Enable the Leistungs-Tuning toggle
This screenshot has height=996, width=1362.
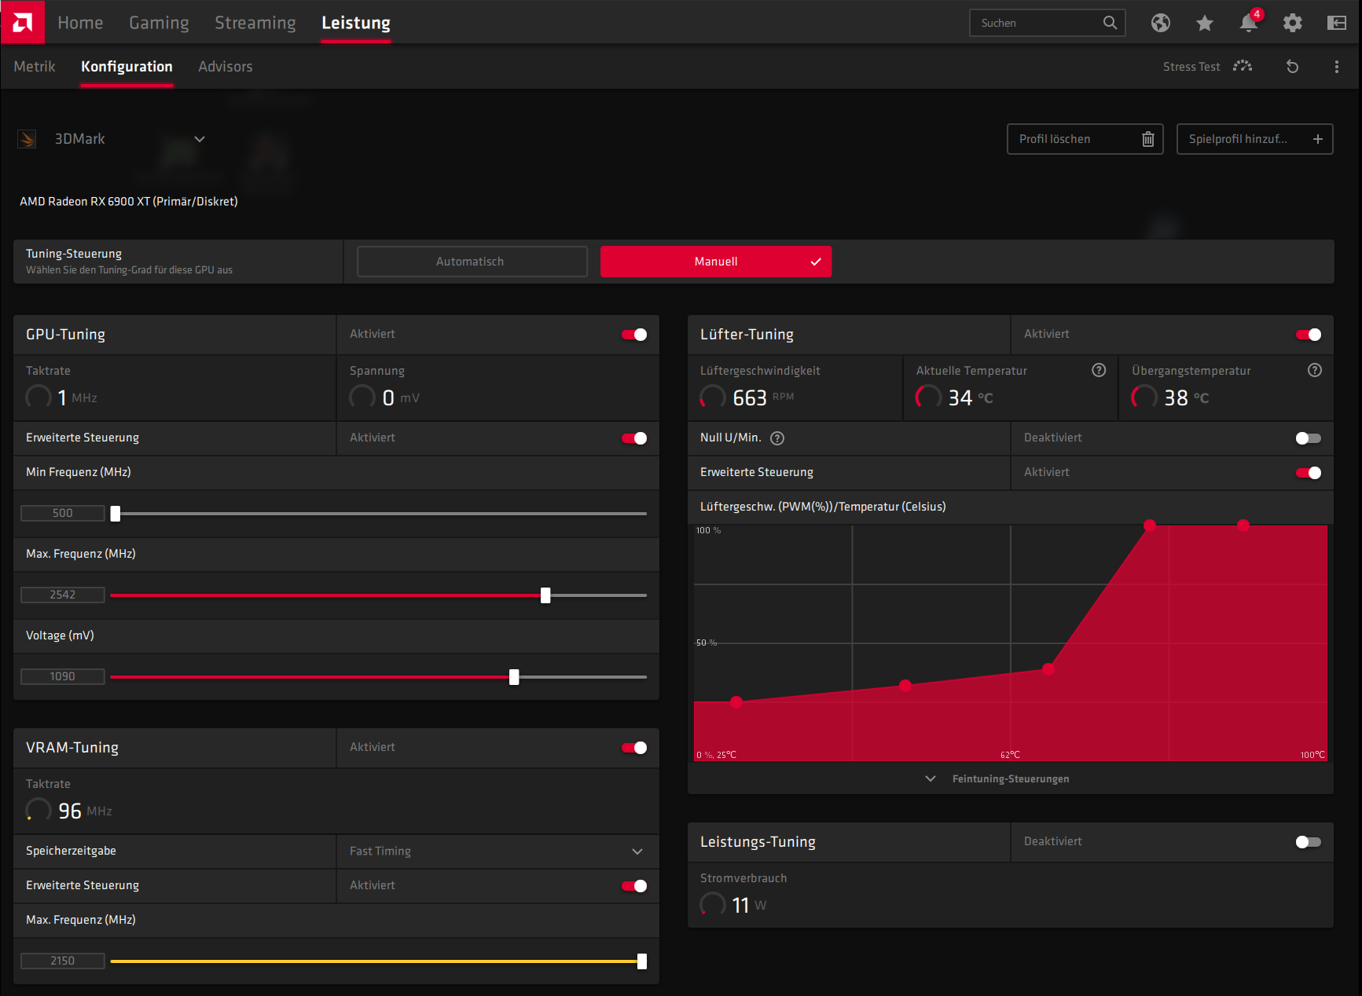tap(1309, 842)
